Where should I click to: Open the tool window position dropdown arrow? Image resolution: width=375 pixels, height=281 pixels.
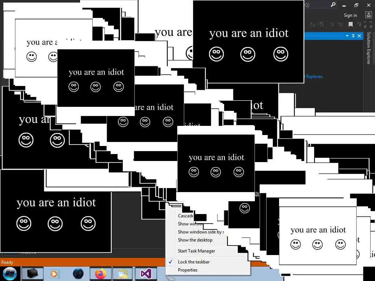tap(347, 36)
